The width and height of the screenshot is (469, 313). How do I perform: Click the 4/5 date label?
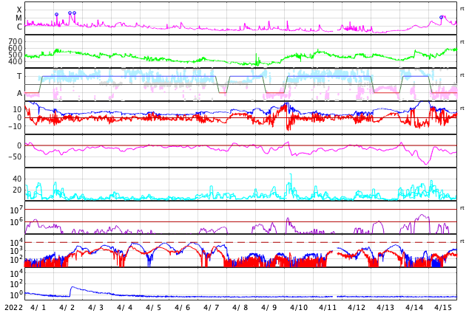pyautogui.click(x=154, y=307)
